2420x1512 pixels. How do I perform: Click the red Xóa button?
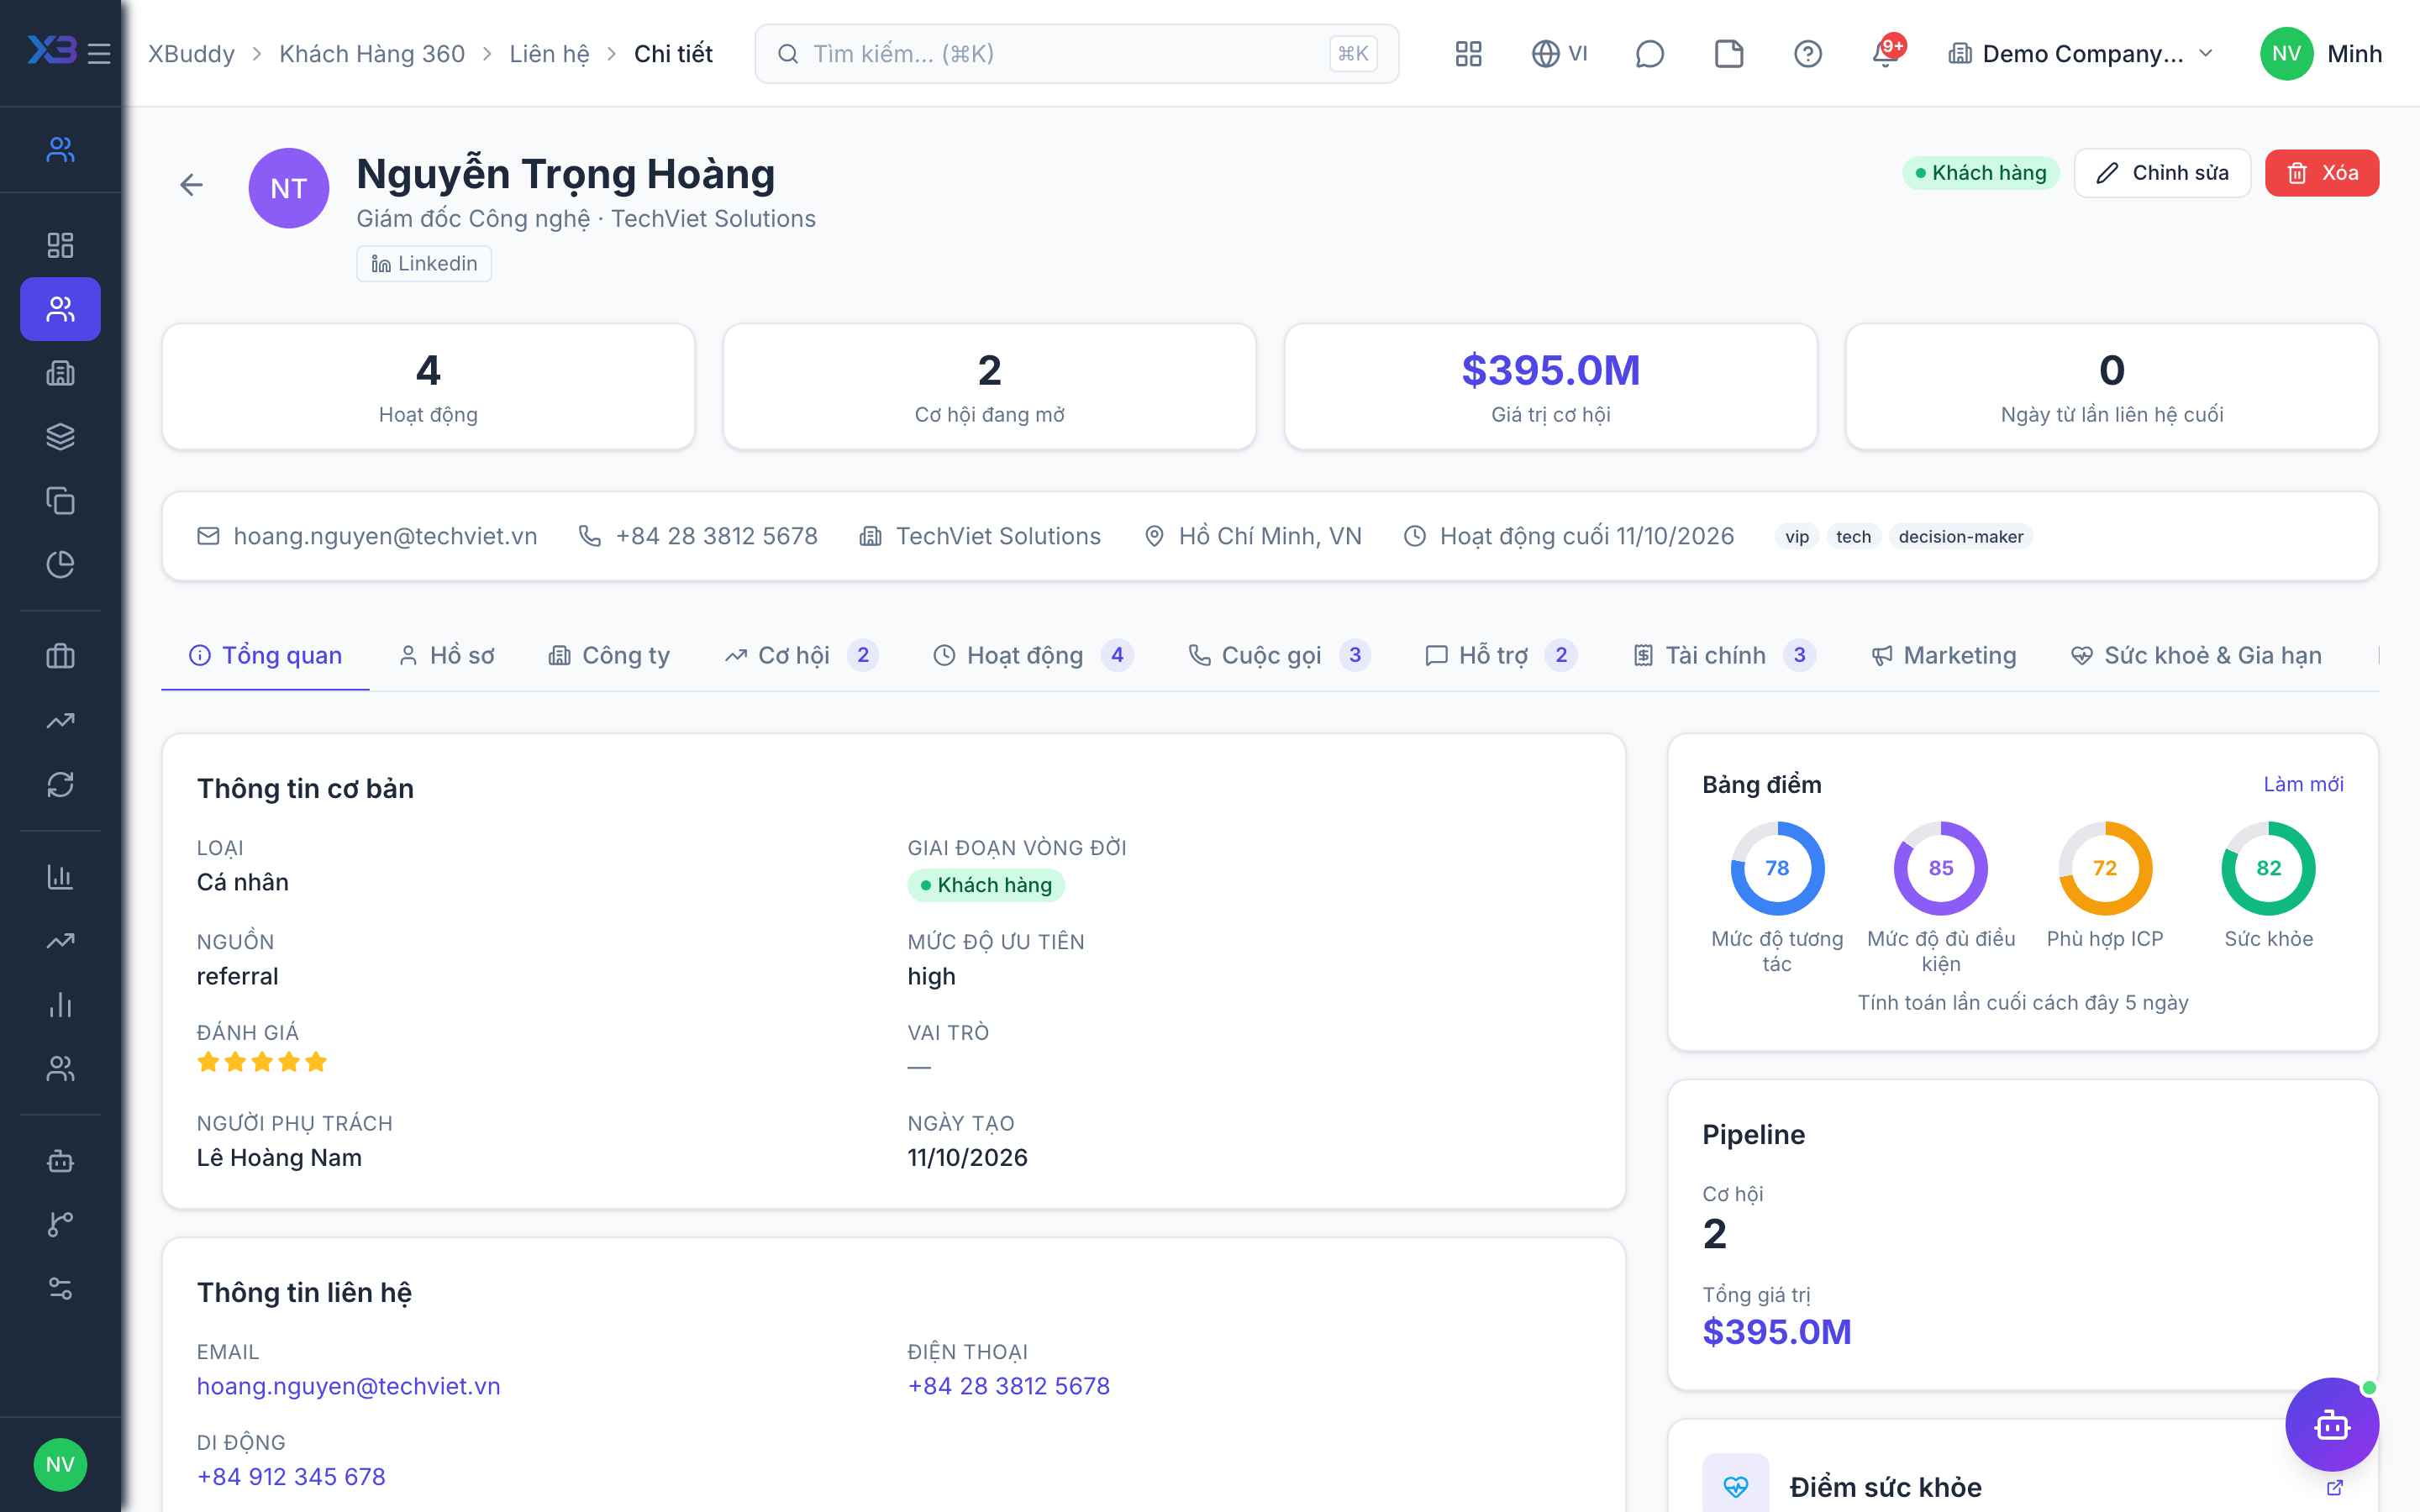2322,173
